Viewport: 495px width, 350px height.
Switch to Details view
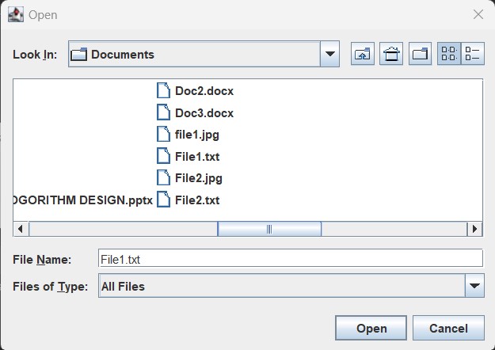coord(473,54)
